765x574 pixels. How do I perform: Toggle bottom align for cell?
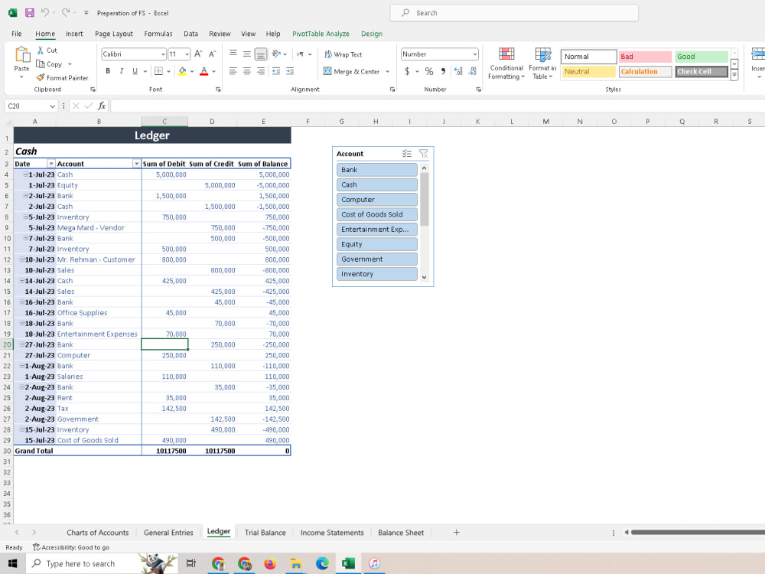click(261, 54)
